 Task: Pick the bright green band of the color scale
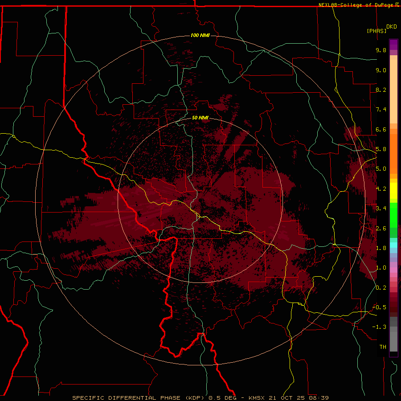pos(393,215)
